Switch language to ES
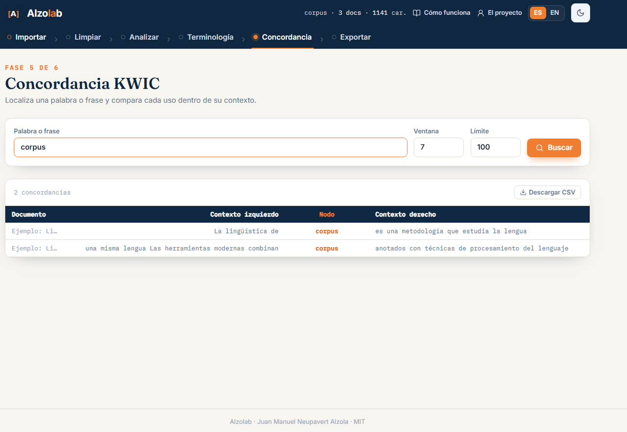Screen dimensions: 627x432 point(538,13)
